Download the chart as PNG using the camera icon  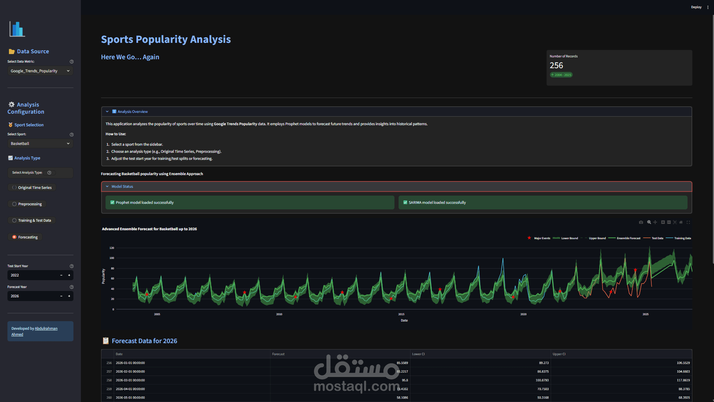click(641, 222)
